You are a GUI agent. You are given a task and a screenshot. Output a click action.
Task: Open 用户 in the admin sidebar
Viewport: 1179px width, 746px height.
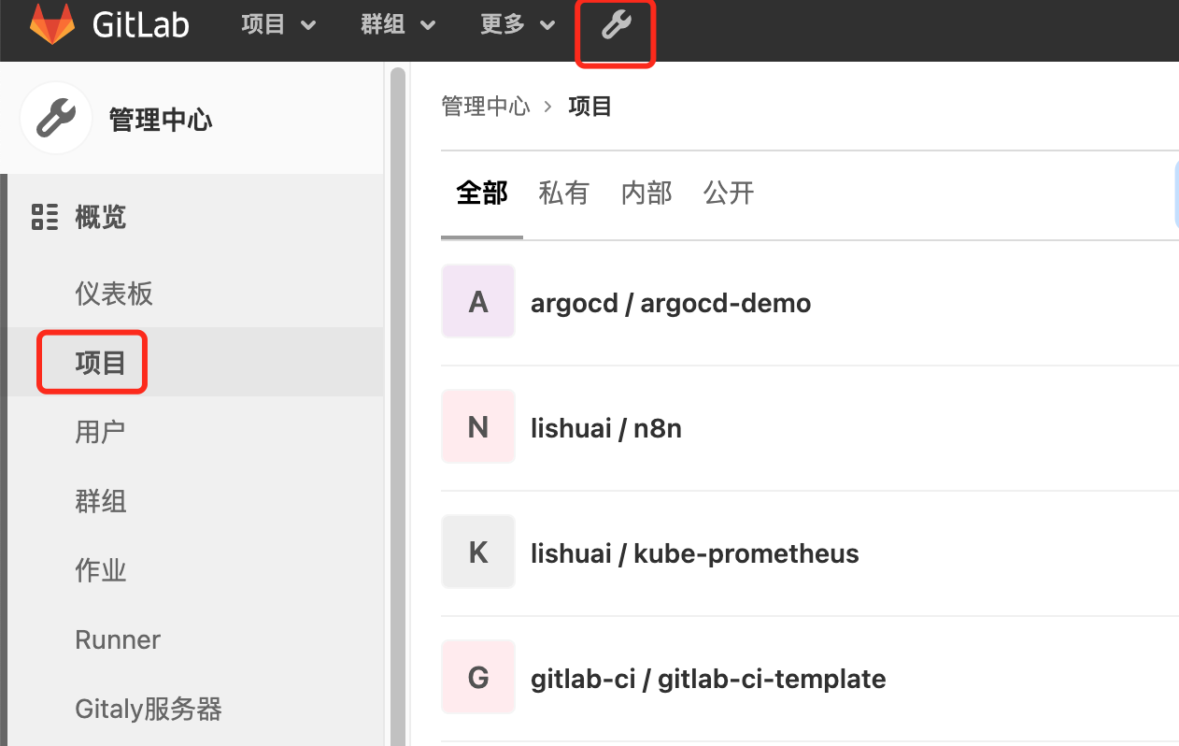[x=100, y=431]
